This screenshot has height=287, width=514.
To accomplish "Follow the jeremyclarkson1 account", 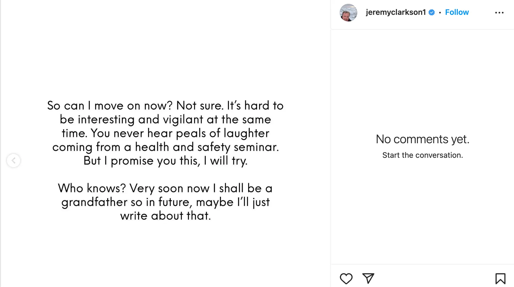I will [457, 12].
